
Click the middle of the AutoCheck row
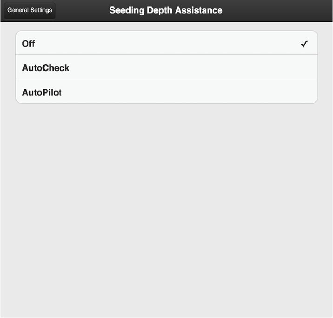[x=166, y=68]
